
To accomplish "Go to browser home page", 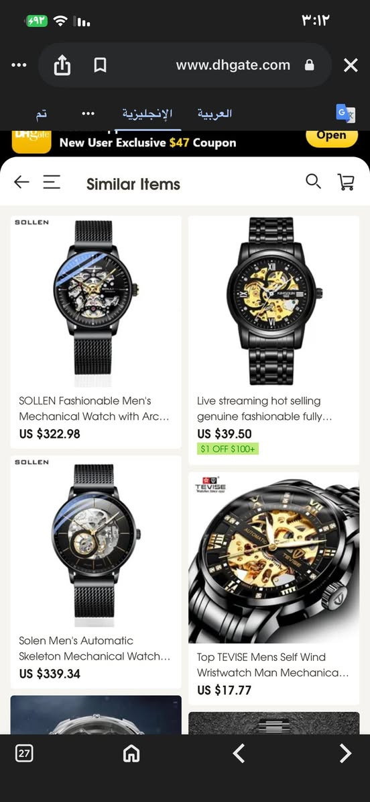I will point(131,753).
